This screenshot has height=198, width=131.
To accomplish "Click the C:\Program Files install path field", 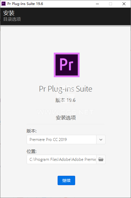I will 62,159.
